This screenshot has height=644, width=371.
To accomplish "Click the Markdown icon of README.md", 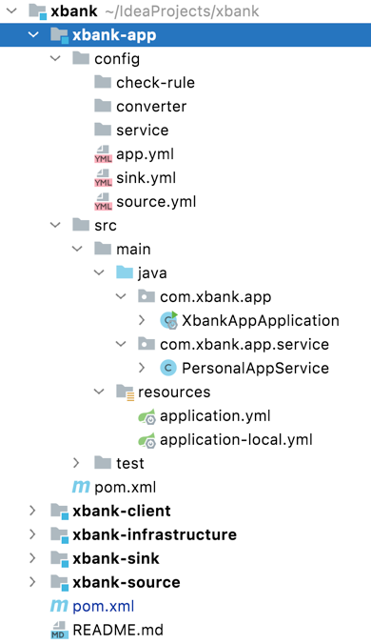I will 59,630.
